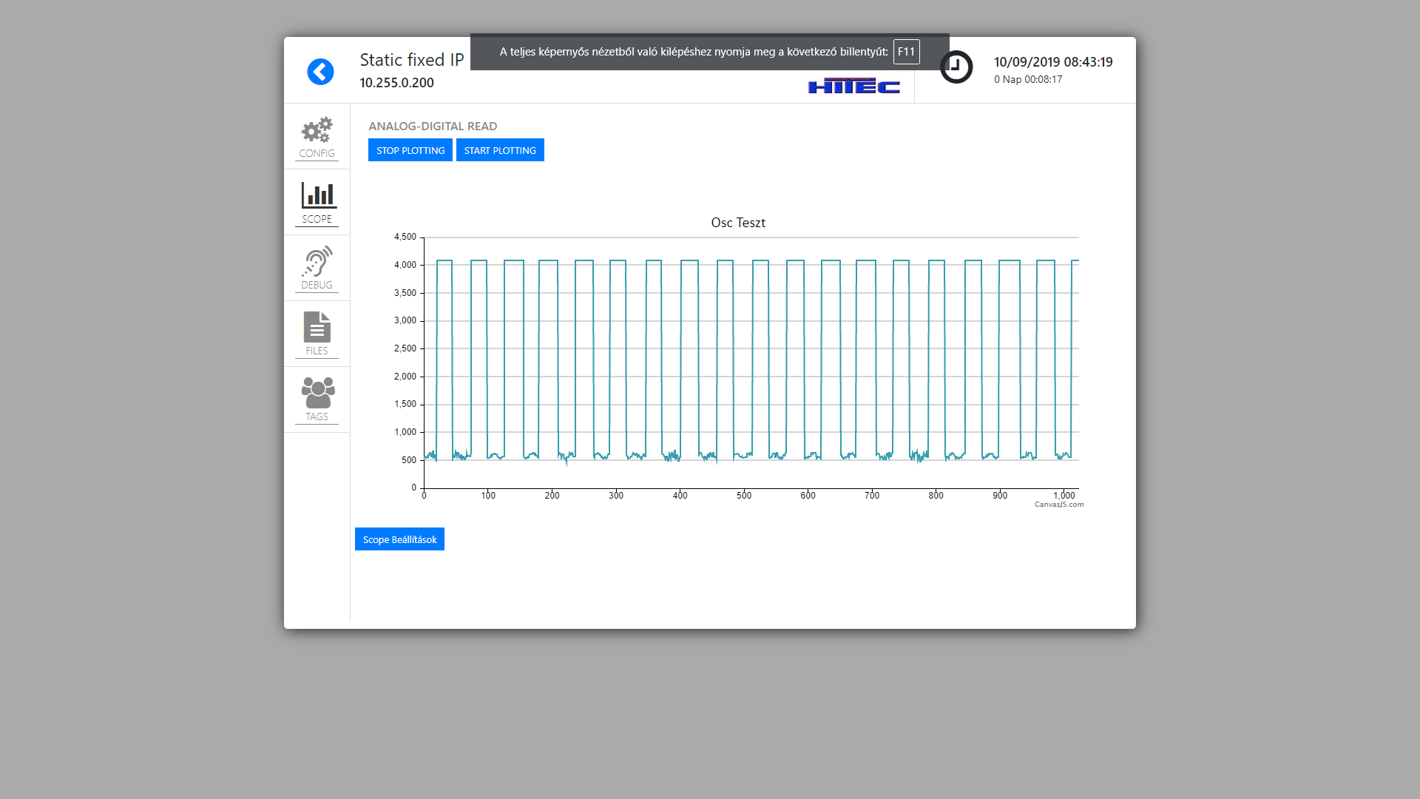Screen dimensions: 1420x799
Task: Click the x-axis label 900
Action: tap(1000, 496)
